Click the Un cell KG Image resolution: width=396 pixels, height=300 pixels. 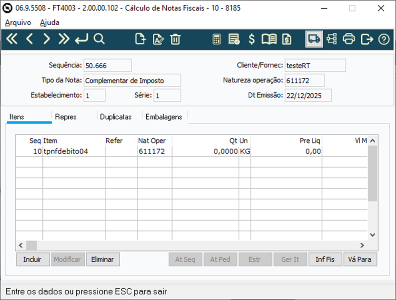click(x=245, y=151)
